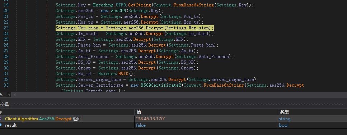Click X509Certificate2 on line 33
The width and height of the screenshot is (347, 135).
tap(161, 85)
